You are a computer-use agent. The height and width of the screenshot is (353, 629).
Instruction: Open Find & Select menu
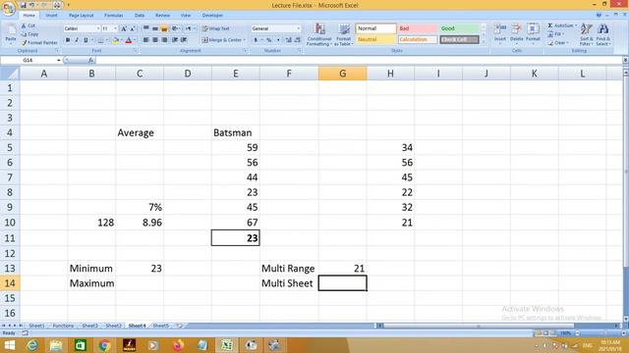[602, 34]
